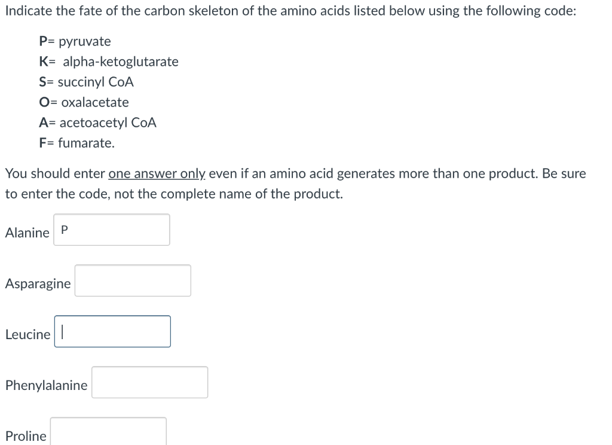The width and height of the screenshot is (612, 445).
Task: Click the "F= fumarate." code line
Action: click(76, 143)
